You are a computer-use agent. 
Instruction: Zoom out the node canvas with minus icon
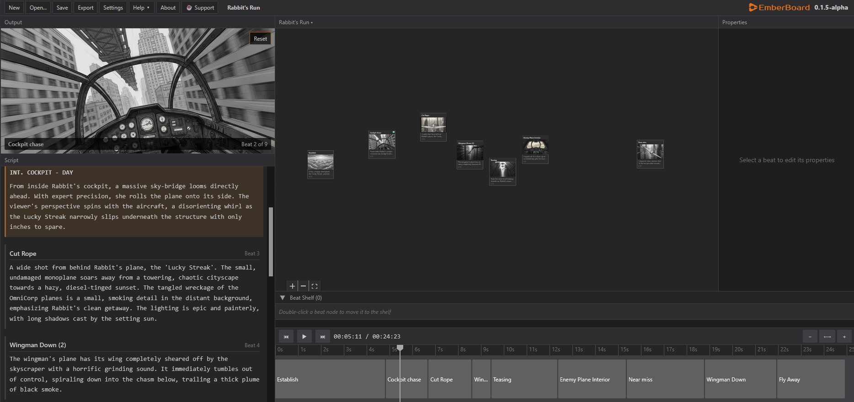[x=303, y=286]
